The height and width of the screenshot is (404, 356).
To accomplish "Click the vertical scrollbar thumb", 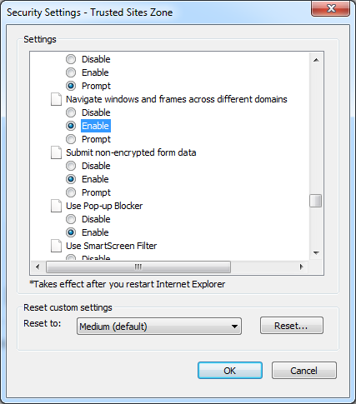I will [316, 201].
